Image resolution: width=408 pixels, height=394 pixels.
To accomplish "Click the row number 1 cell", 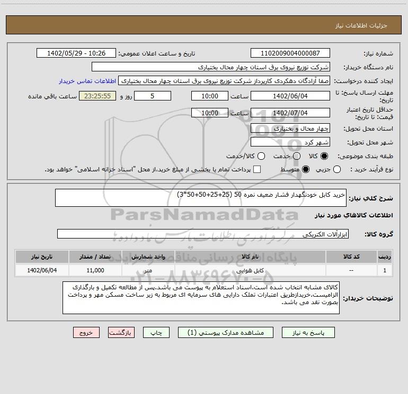I will (385, 270).
